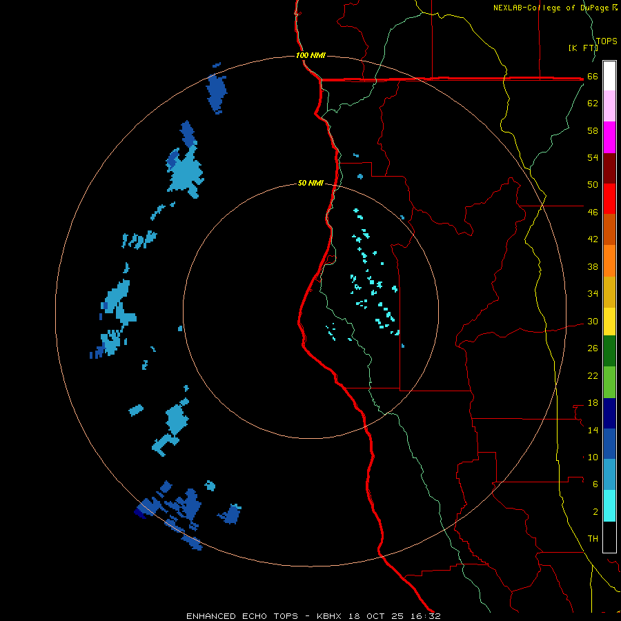Click the 18 OCT 25 date text
Image resolution: width=621 pixels, height=621 pixels.
(376, 616)
